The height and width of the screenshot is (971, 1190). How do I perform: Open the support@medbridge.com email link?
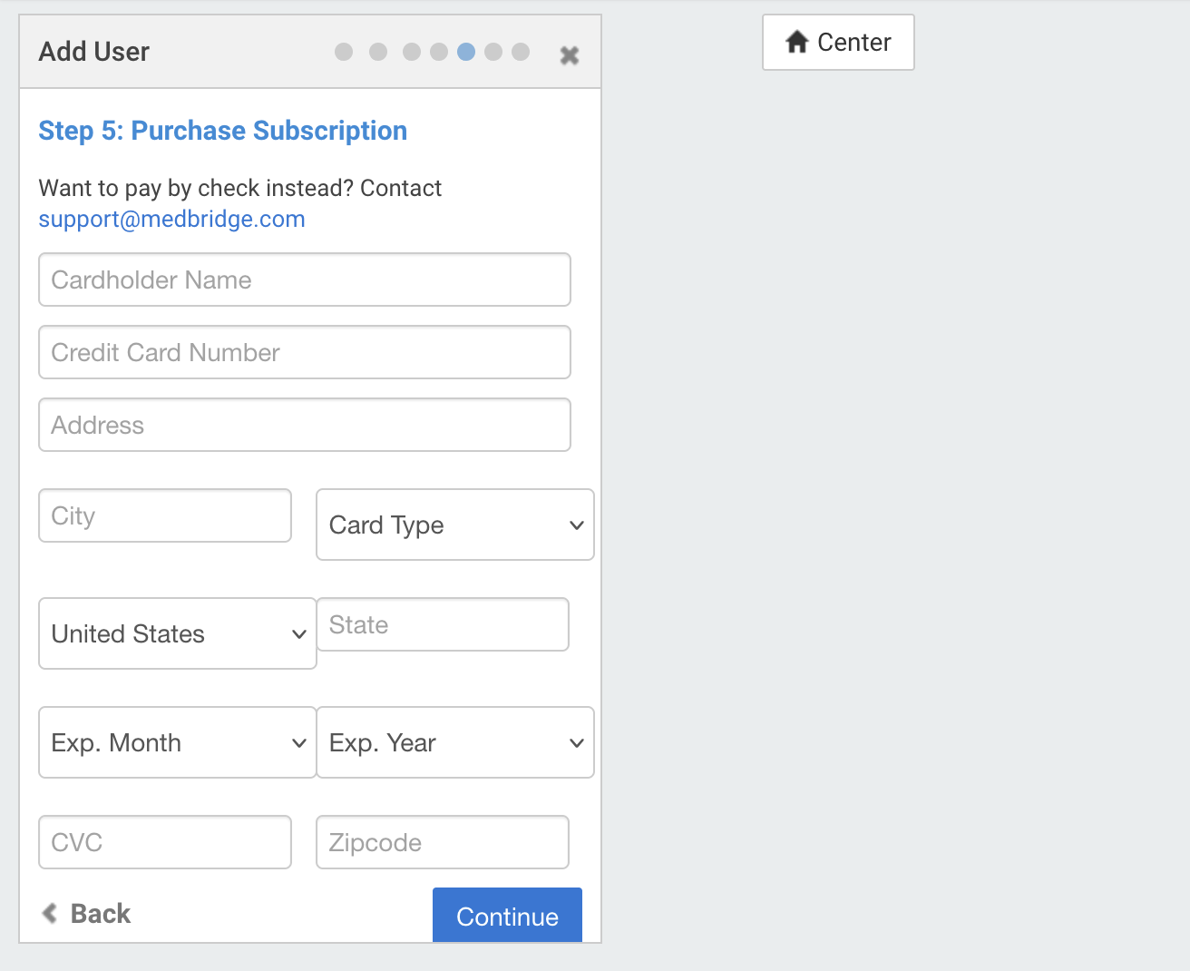(171, 219)
